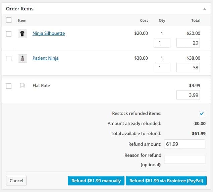This screenshot has height=192, width=213.
Task: Click Refund $61.99 via Braintree (PayPal)
Action: click(166, 181)
